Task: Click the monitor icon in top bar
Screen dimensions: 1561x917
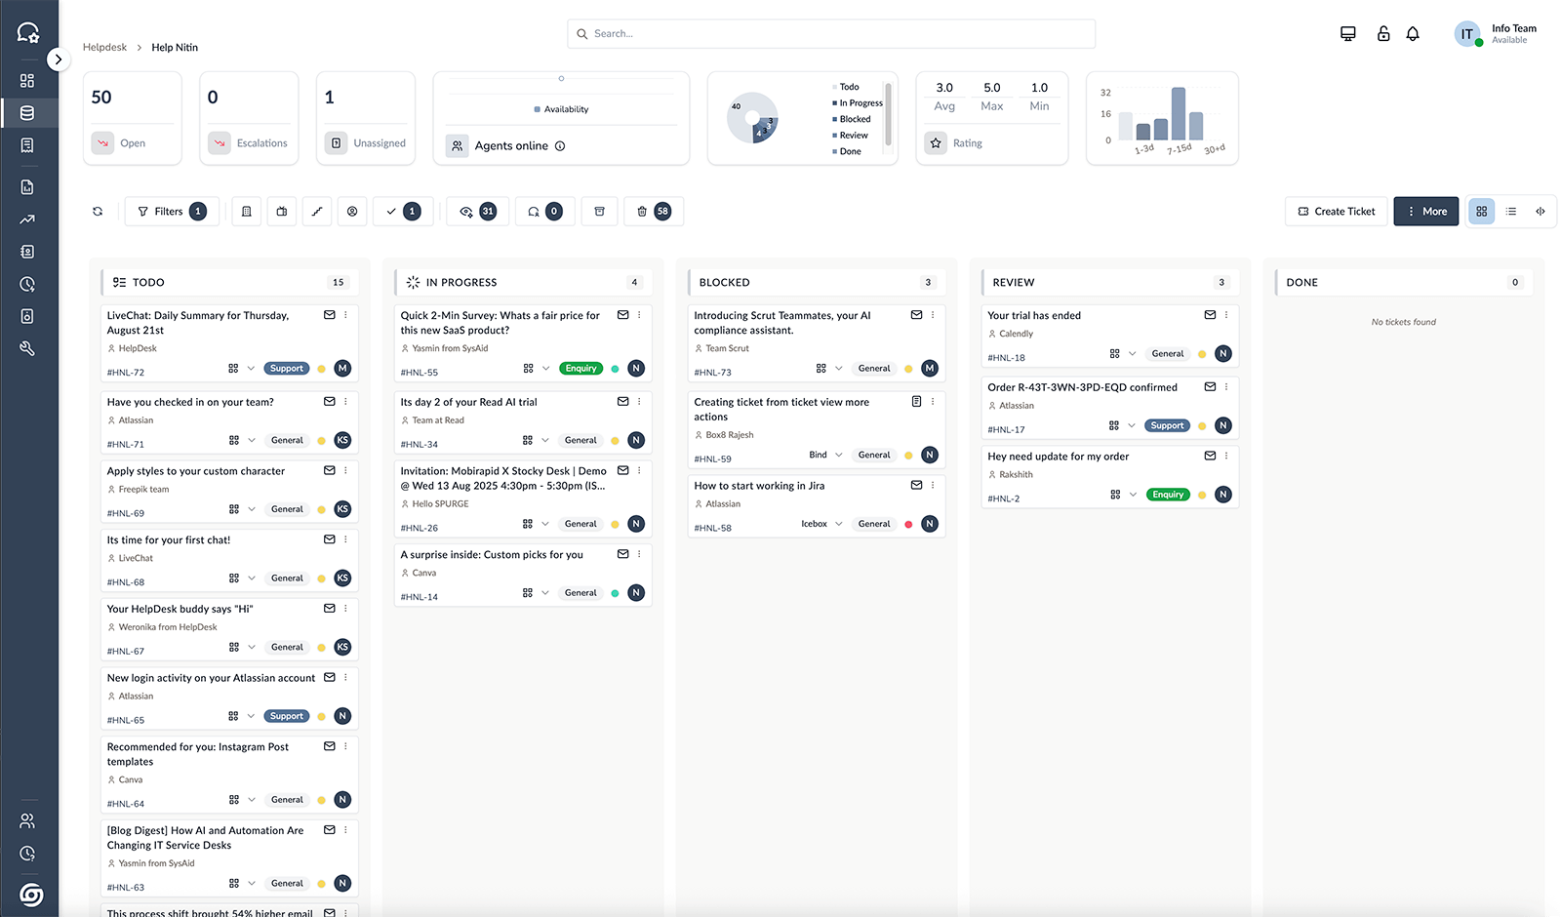Action: pyautogui.click(x=1348, y=34)
